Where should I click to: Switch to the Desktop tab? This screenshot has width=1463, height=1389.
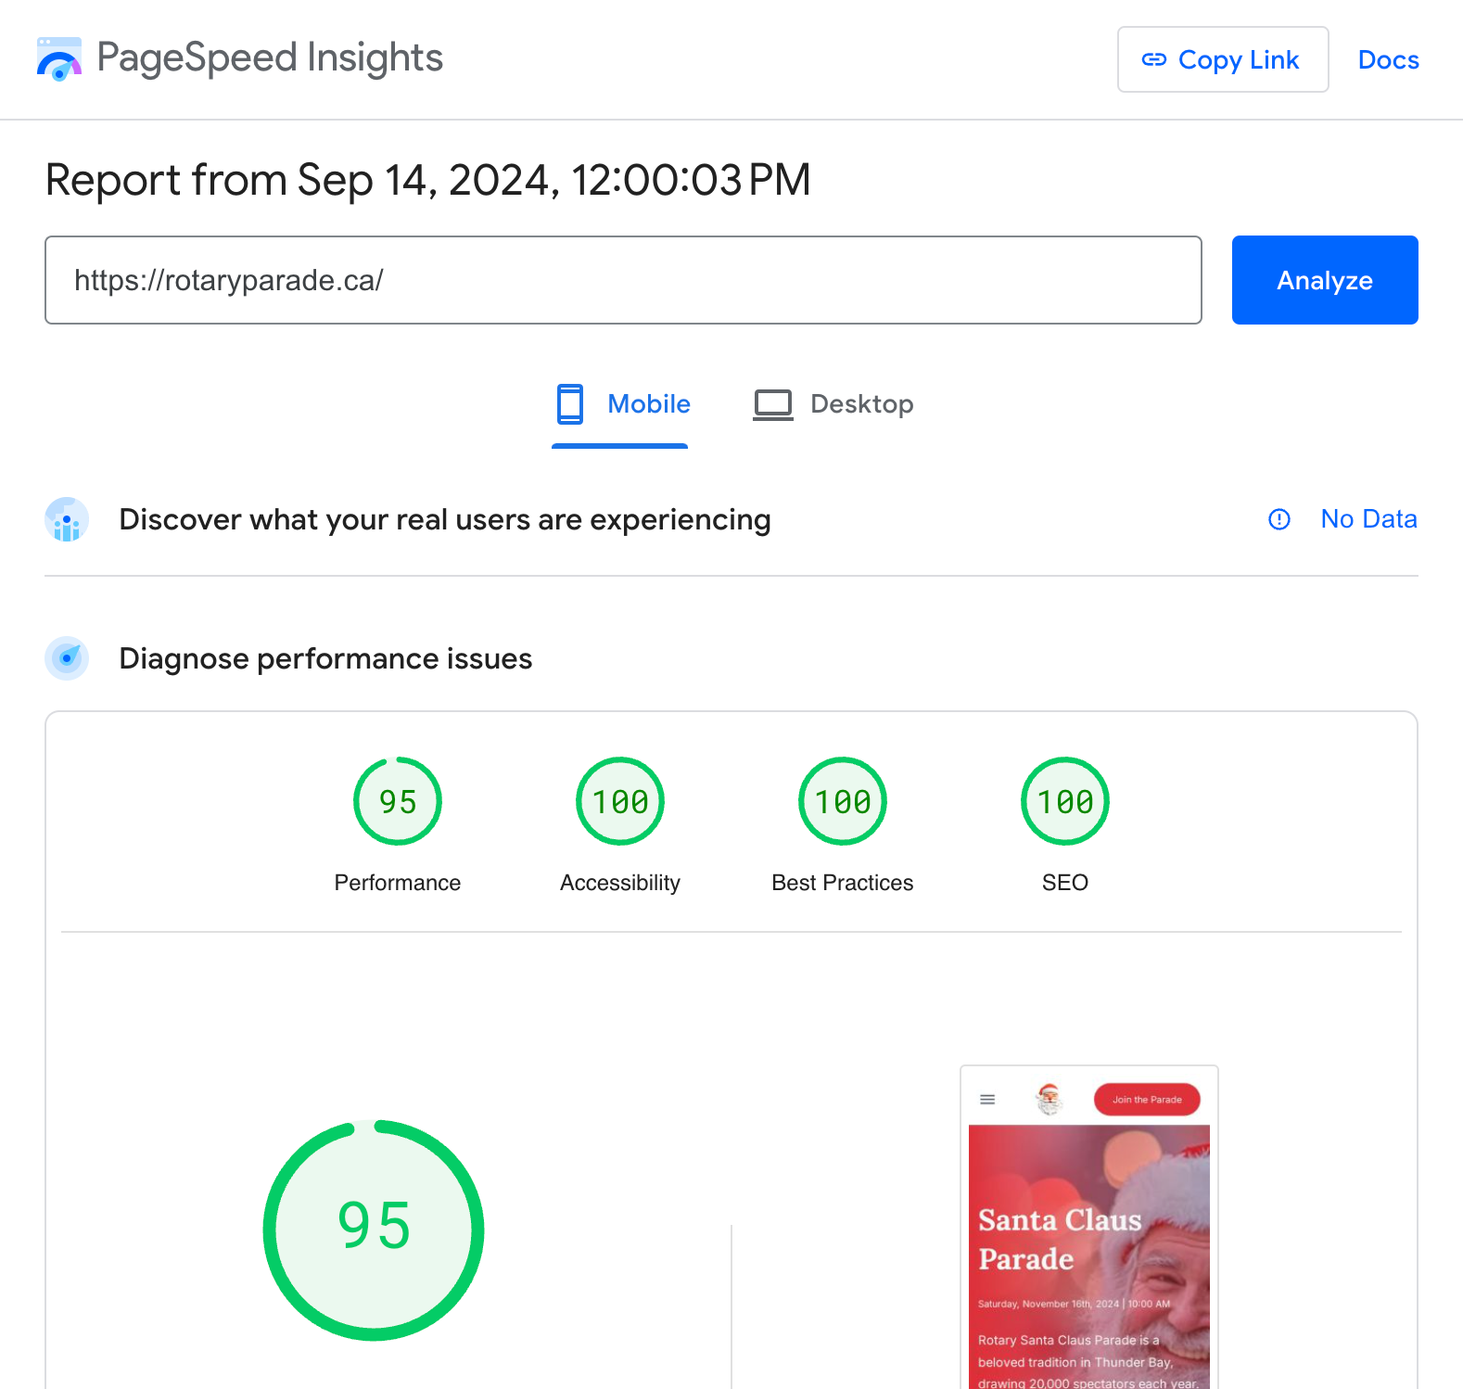click(833, 405)
